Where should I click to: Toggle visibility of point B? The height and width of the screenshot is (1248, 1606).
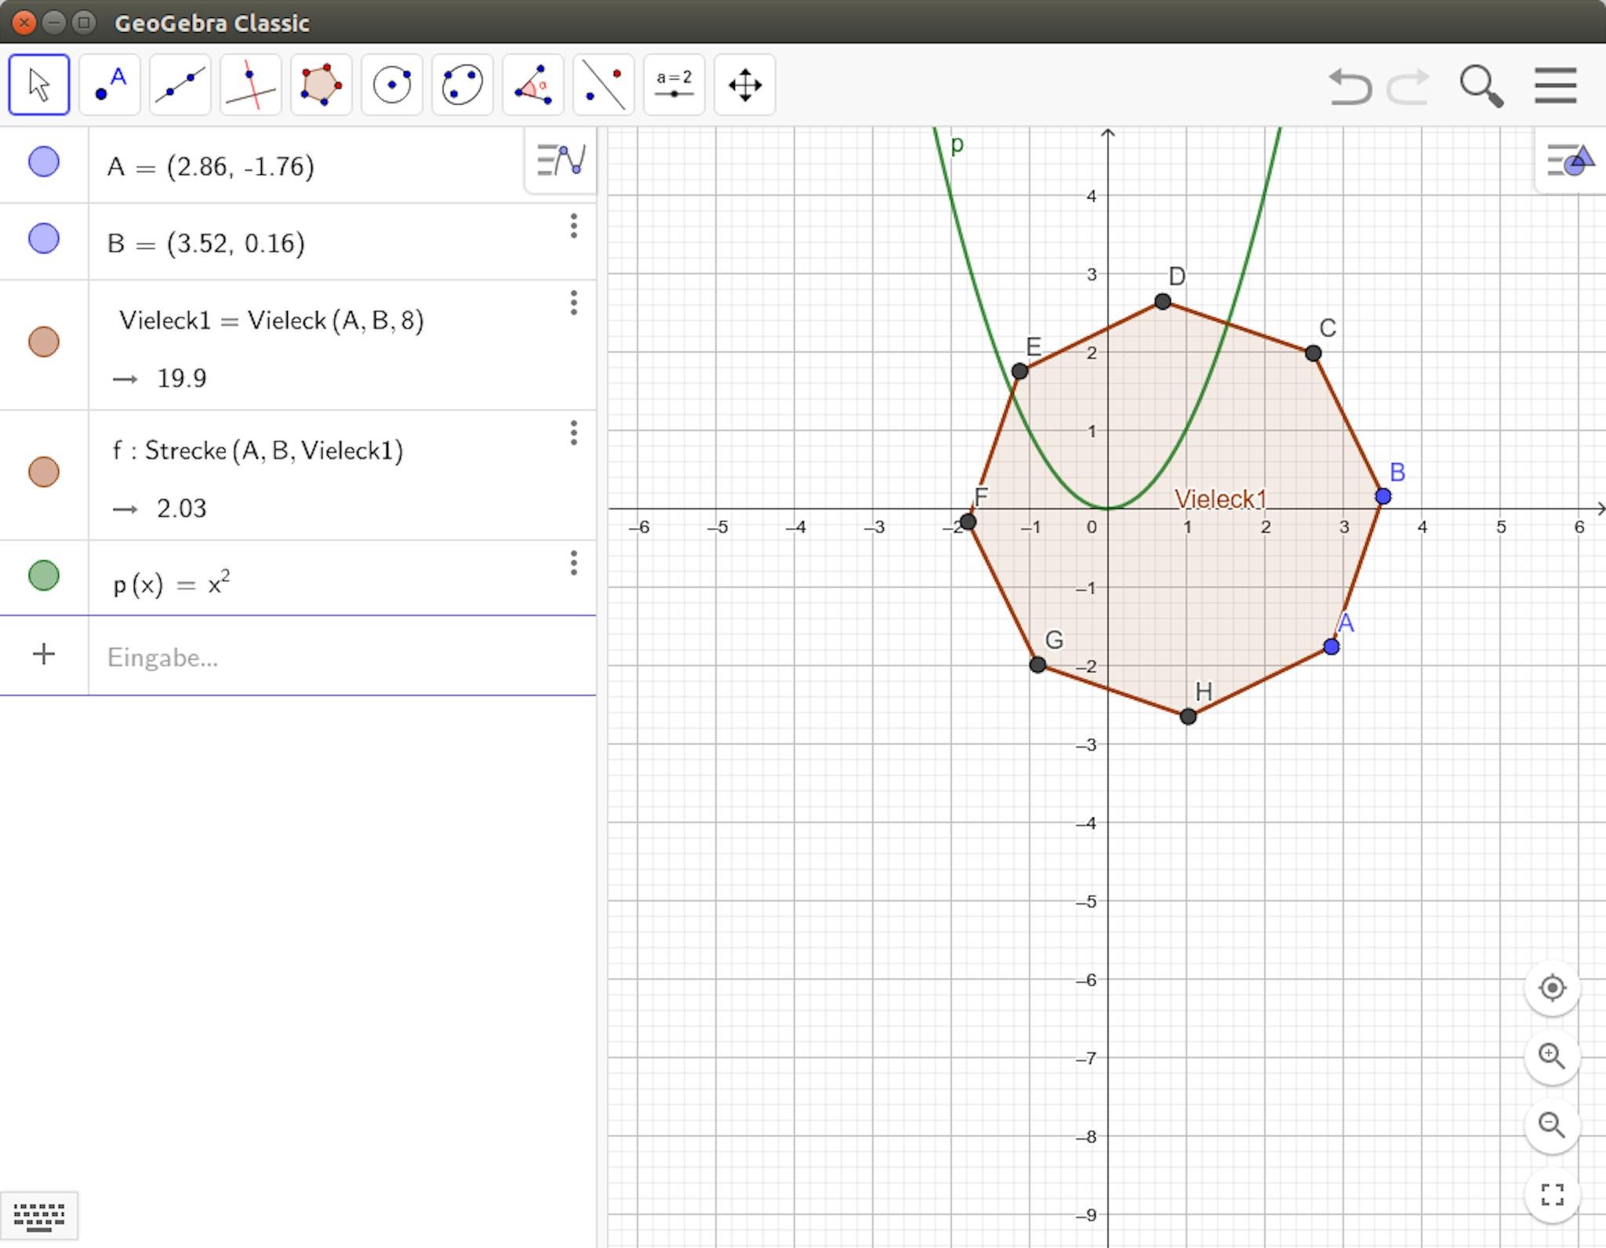pyautogui.click(x=44, y=238)
